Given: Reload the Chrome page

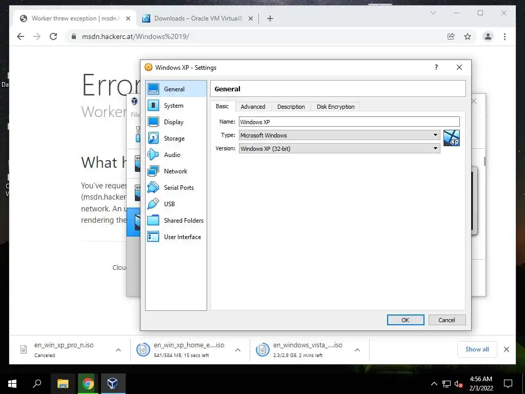Looking at the screenshot, I should [53, 36].
